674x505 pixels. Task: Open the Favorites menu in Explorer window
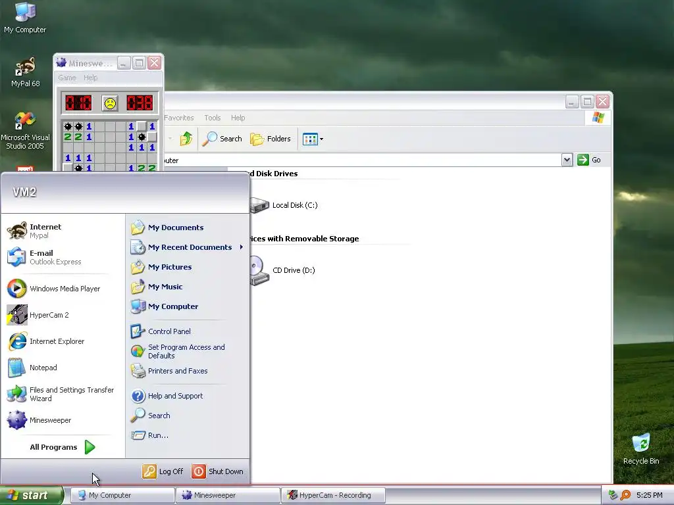click(179, 118)
